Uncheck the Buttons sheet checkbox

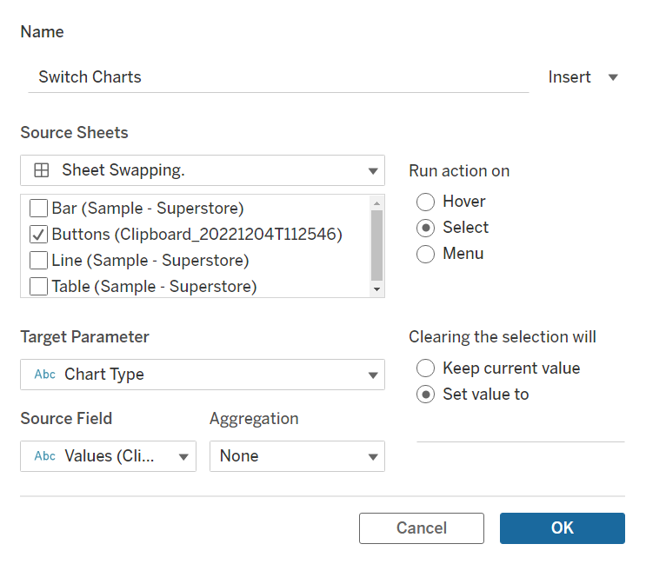coord(38,235)
